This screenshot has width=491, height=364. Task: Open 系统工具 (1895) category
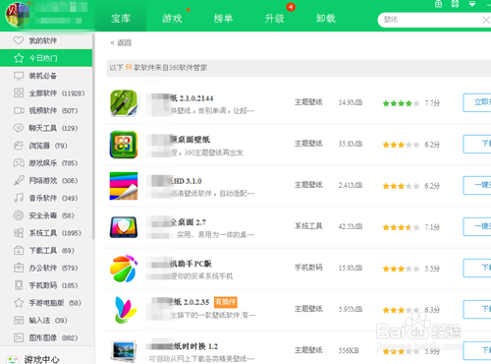coord(46,233)
